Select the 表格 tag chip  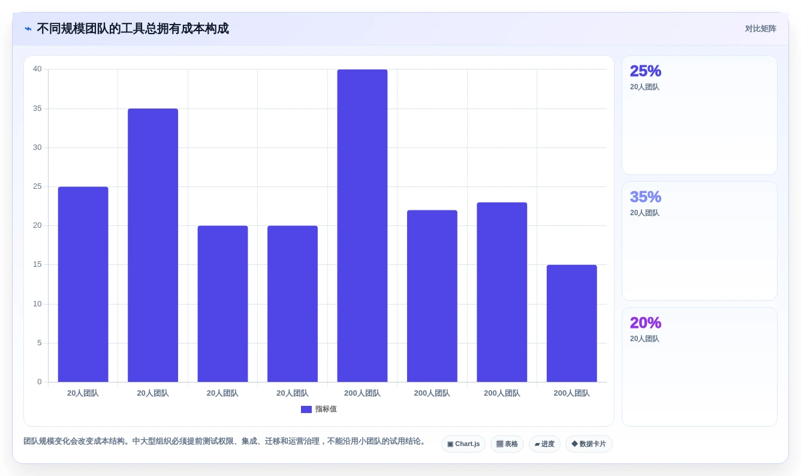click(507, 444)
